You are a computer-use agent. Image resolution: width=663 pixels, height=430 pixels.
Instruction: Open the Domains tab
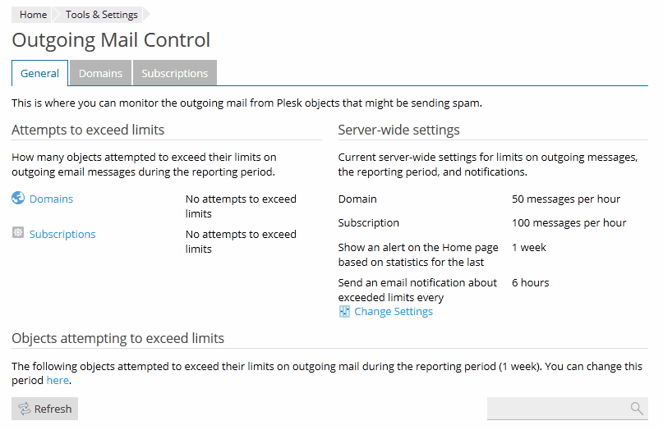pos(100,73)
